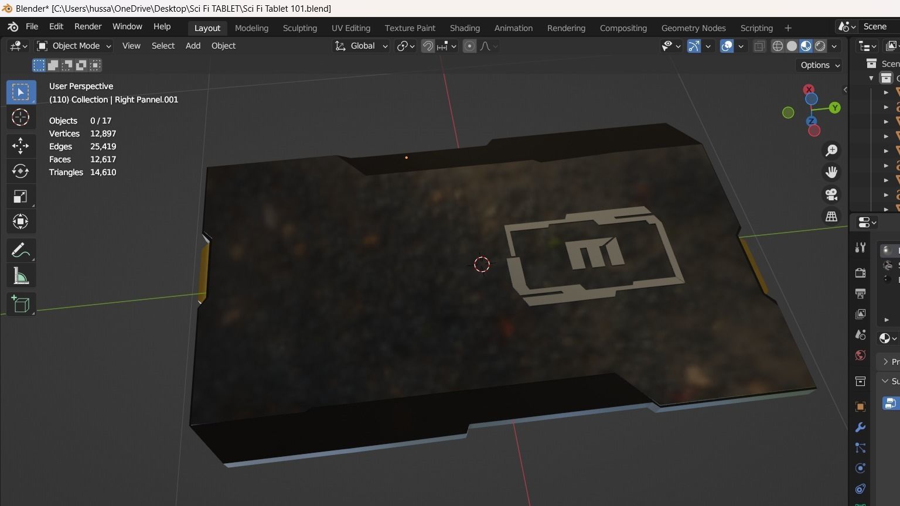This screenshot has width=900, height=506.
Task: Switch to Material Preview shading
Action: coord(806,46)
